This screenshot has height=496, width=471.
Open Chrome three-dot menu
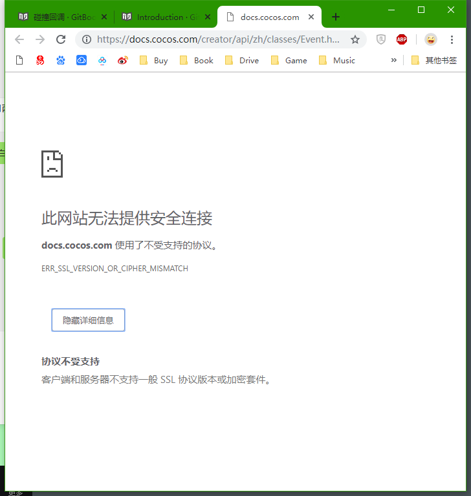452,39
